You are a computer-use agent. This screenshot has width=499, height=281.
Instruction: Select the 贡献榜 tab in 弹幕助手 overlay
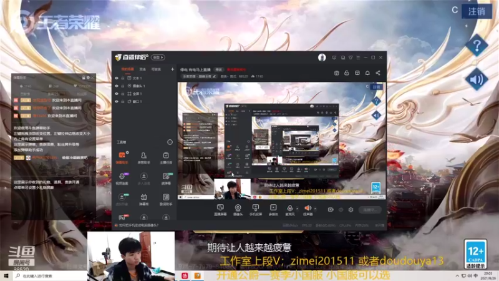click(x=25, y=94)
